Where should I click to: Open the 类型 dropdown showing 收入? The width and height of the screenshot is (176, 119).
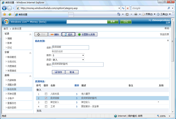click(x=68, y=59)
